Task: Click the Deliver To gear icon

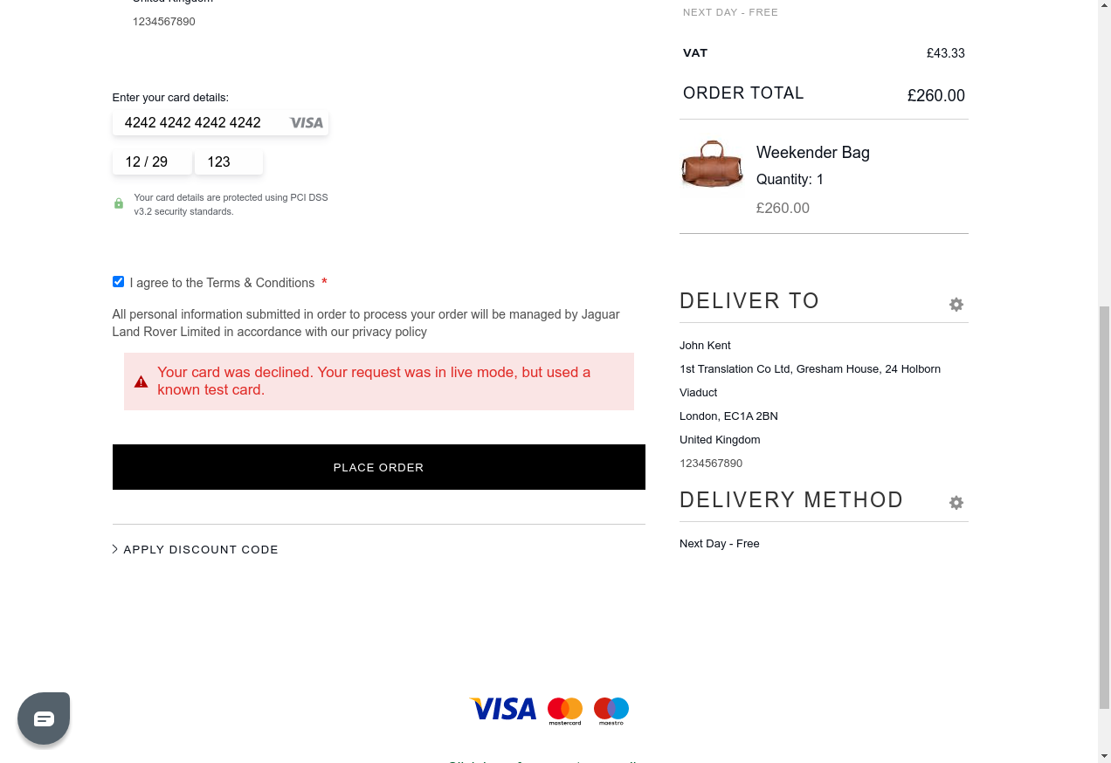Action: click(956, 305)
